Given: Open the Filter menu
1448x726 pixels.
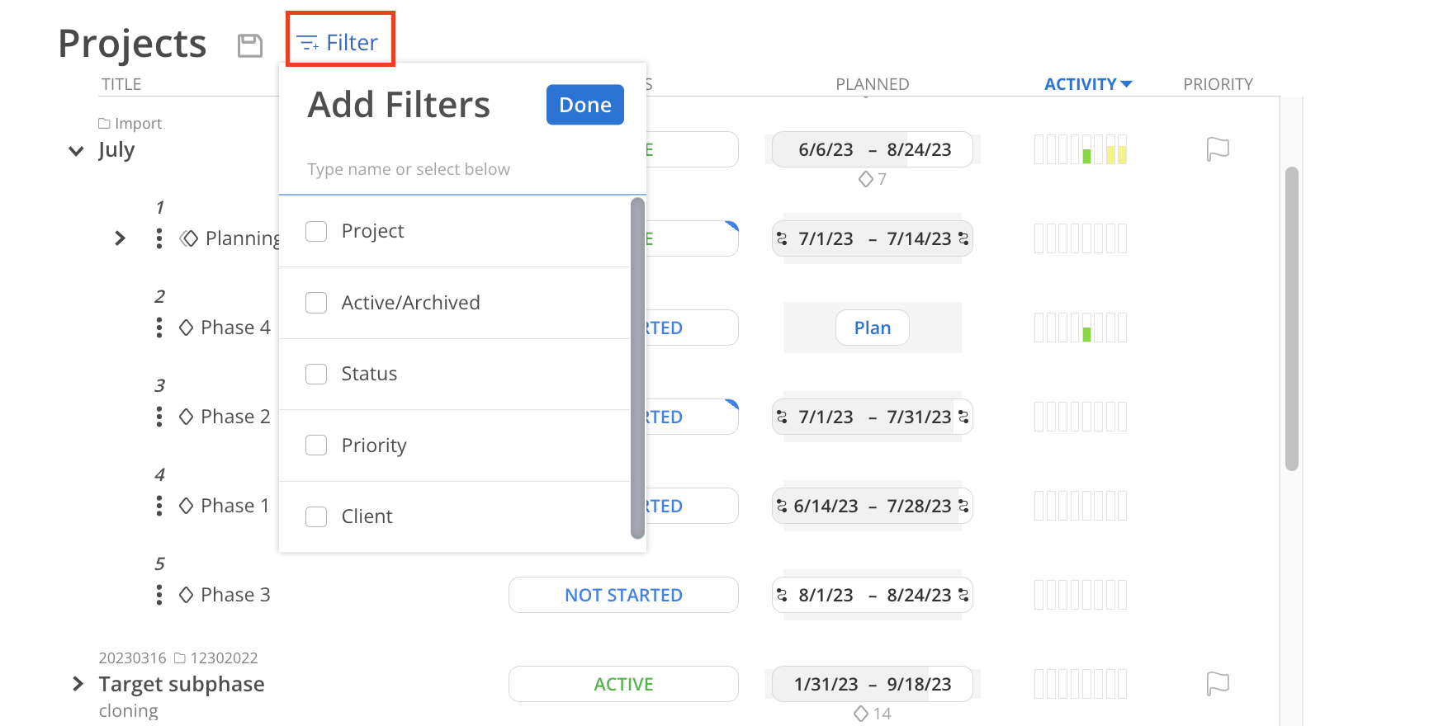Looking at the screenshot, I should pos(339,42).
